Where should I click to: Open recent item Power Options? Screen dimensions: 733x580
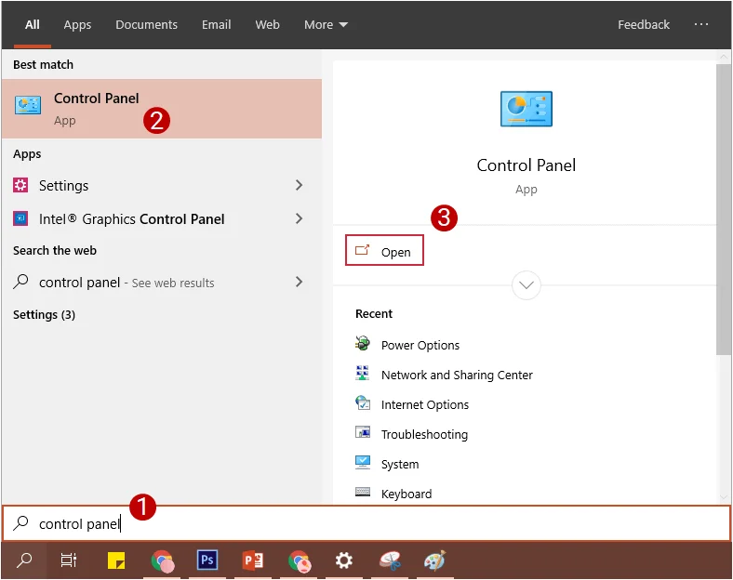[420, 345]
